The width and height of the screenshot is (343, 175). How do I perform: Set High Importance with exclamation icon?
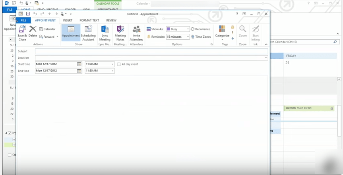[x=233, y=33]
